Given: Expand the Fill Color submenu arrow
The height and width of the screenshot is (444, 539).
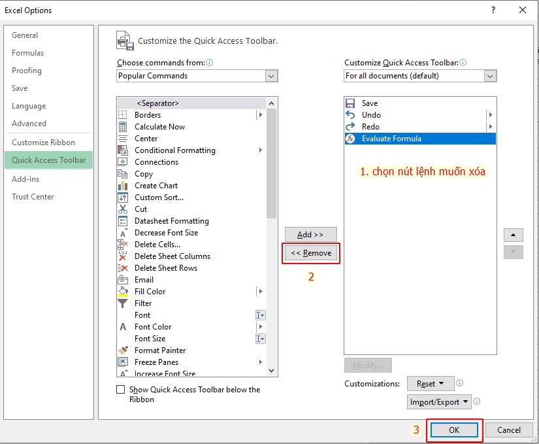Looking at the screenshot, I should (261, 291).
